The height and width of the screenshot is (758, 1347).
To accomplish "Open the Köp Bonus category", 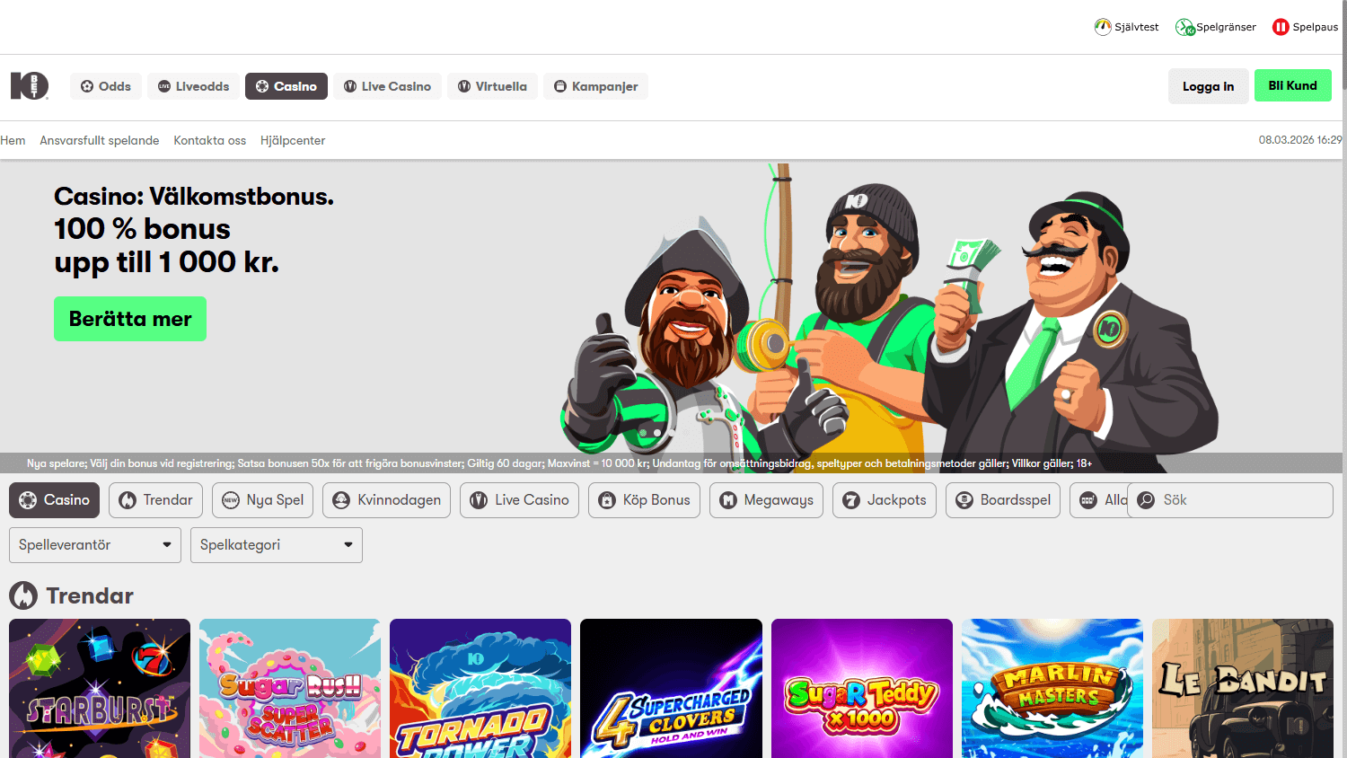I will pyautogui.click(x=644, y=500).
